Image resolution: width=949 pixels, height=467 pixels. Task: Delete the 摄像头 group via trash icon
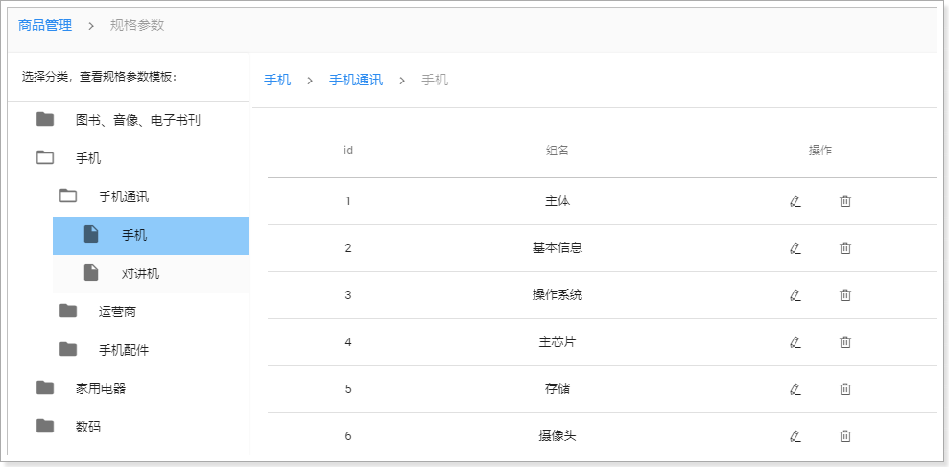[845, 436]
